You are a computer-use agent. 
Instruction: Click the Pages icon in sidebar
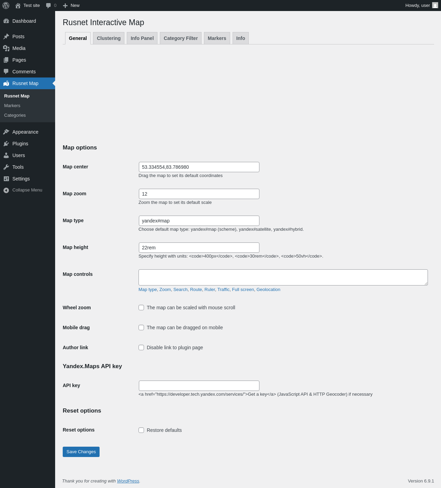pos(6,60)
